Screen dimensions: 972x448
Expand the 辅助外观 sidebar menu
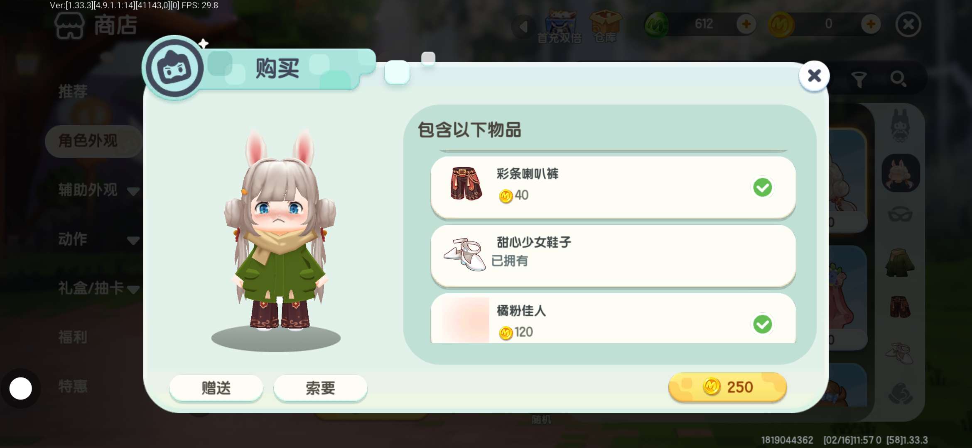98,190
